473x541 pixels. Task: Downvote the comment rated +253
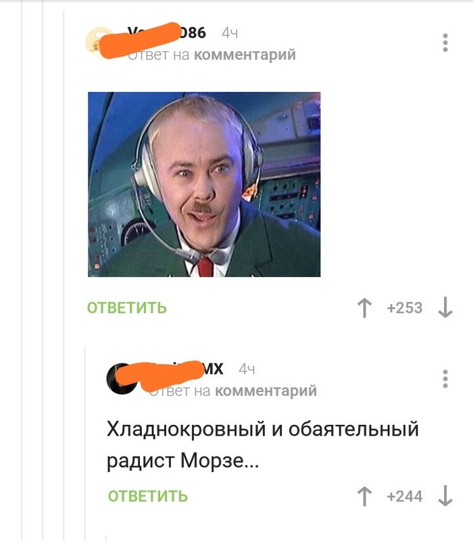point(445,307)
